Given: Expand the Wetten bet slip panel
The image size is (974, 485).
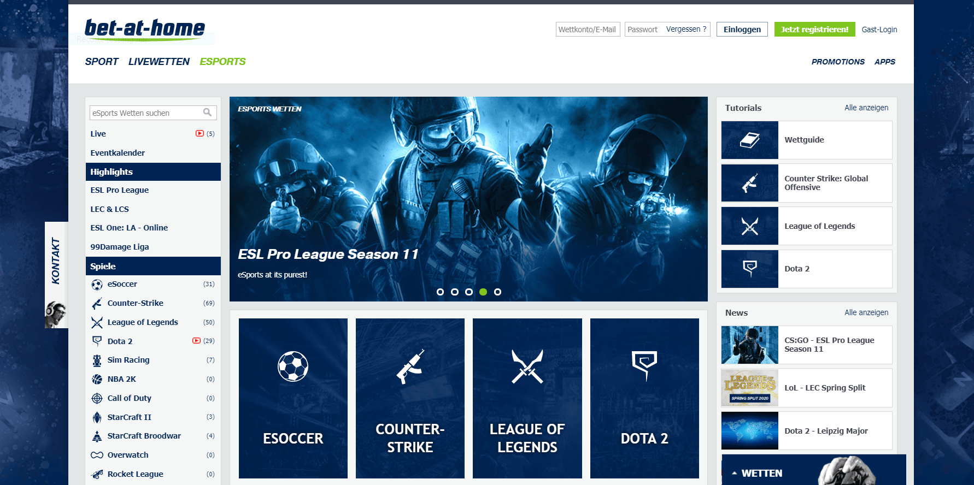Looking at the screenshot, I should pyautogui.click(x=814, y=470).
